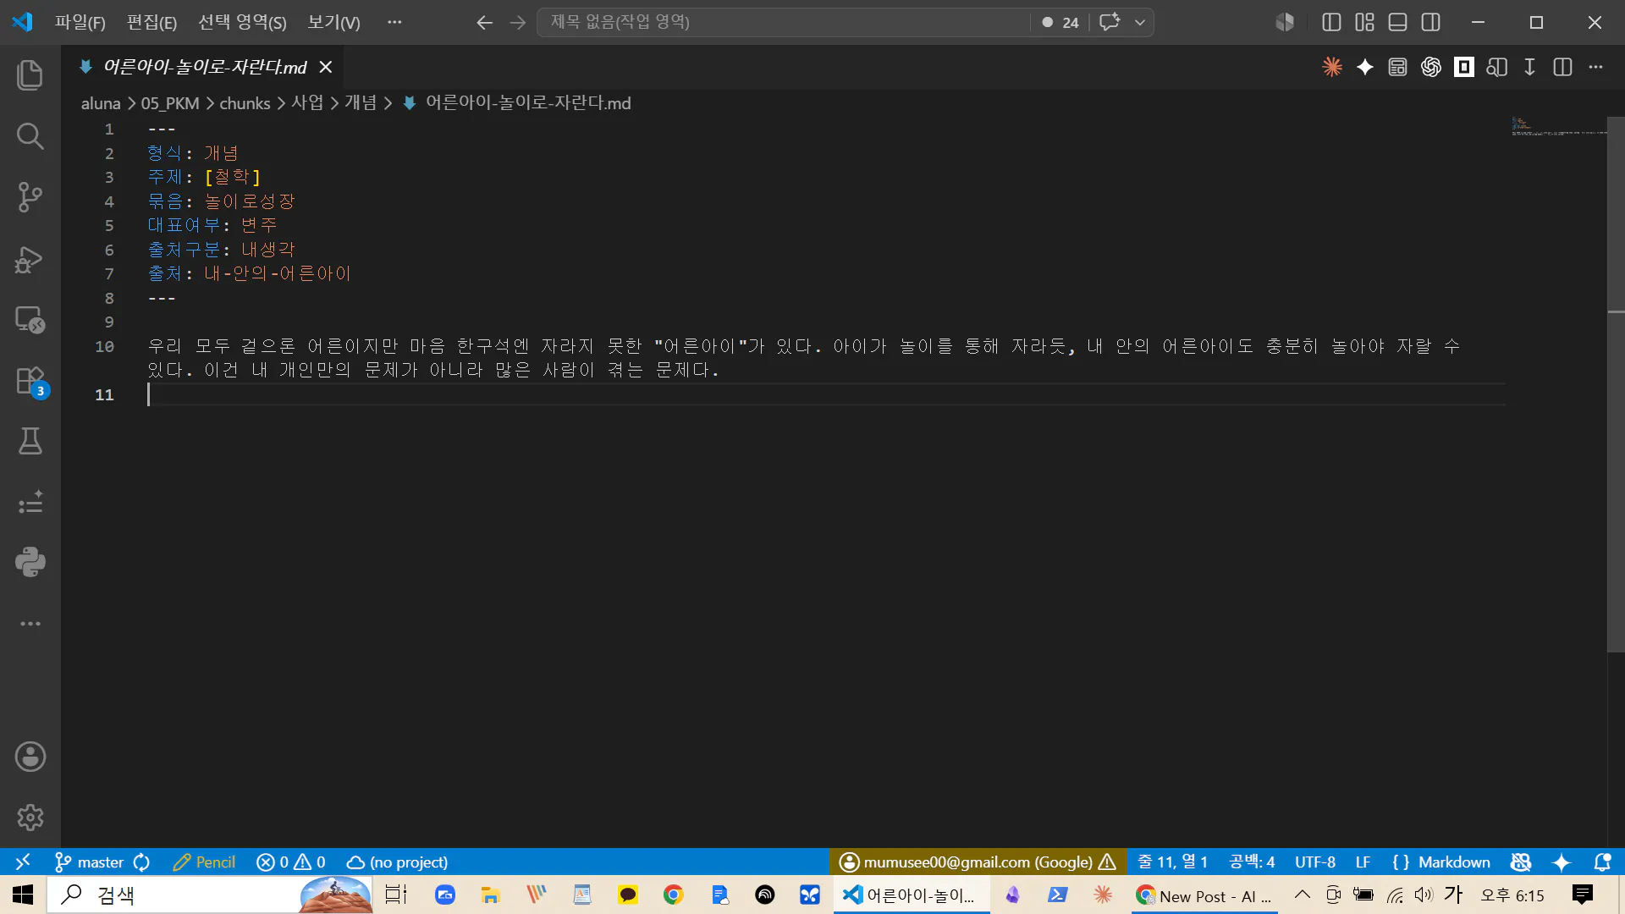Screen dimensions: 1625x914
Task: Customize layout from title bar
Action: point(1364,22)
